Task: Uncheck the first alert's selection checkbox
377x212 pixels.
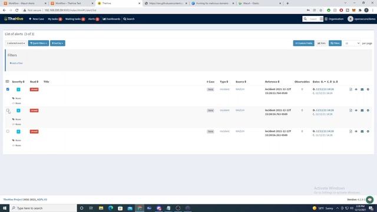Action: point(8,89)
